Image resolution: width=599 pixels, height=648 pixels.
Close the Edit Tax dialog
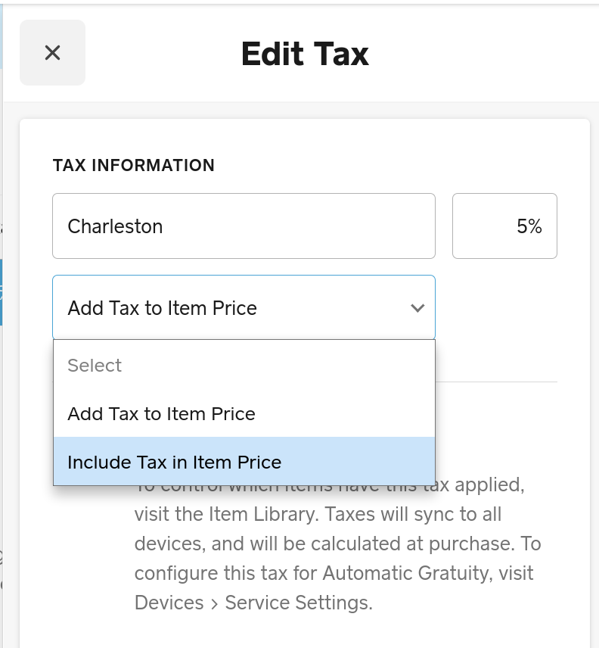coord(52,53)
